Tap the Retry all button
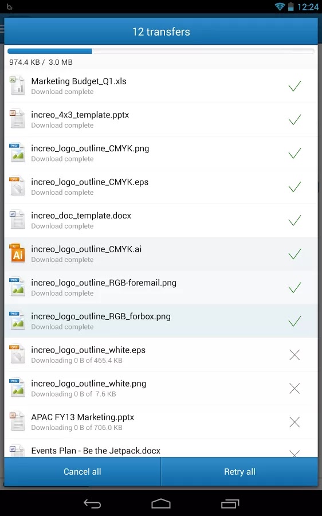This screenshot has width=322, height=516. click(239, 472)
